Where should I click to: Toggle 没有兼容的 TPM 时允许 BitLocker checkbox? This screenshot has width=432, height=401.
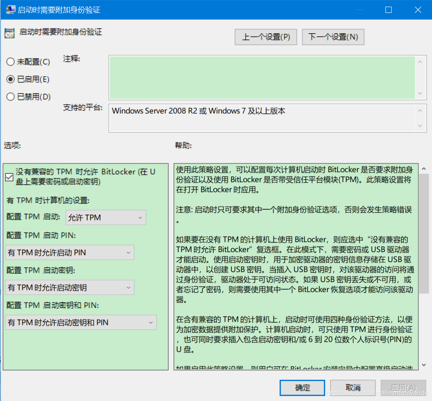pyautogui.click(x=9, y=177)
